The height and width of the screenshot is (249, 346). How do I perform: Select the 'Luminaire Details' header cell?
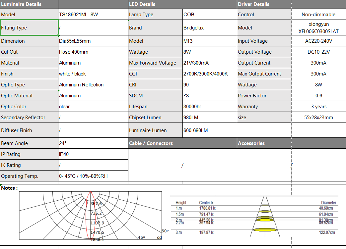29,4
